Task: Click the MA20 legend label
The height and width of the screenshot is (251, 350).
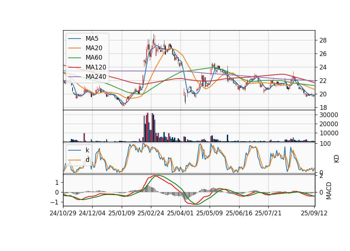Action: coord(94,48)
